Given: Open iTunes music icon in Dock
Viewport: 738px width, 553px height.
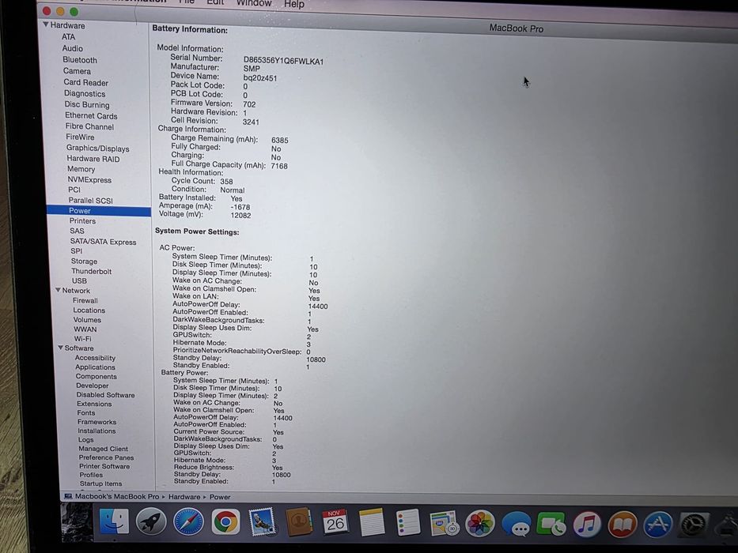Looking at the screenshot, I should (587, 525).
